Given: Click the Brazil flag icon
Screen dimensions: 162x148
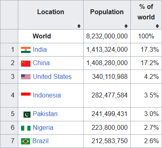Looking at the screenshot, I should pos(26,142).
